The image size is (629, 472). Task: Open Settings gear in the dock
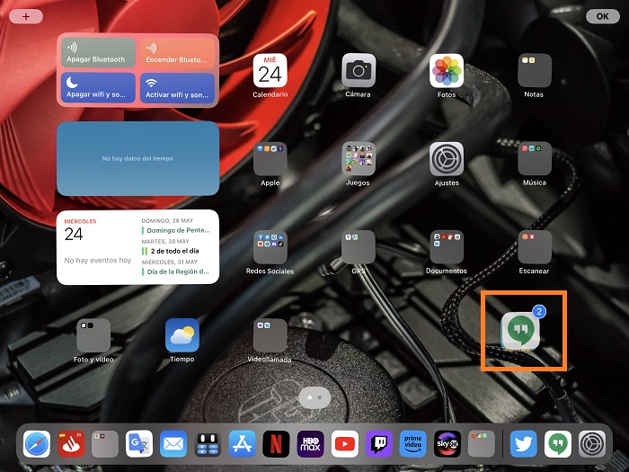click(x=592, y=444)
